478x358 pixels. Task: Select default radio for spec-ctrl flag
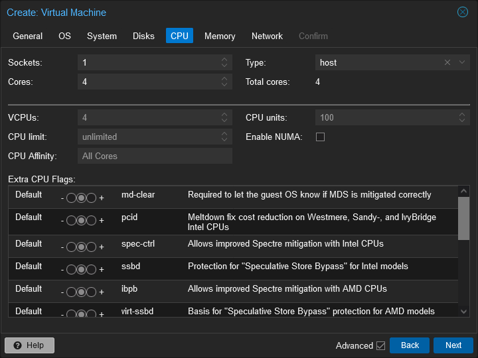tap(81, 247)
